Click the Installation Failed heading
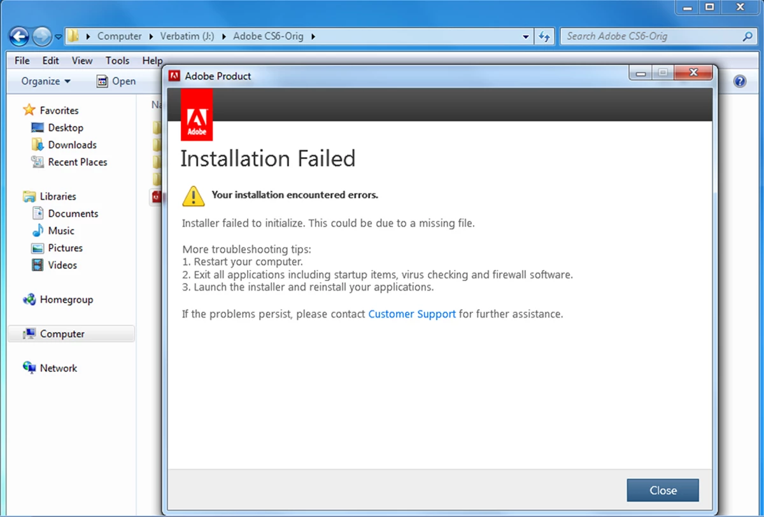Viewport: 764px width, 517px height. pos(268,158)
